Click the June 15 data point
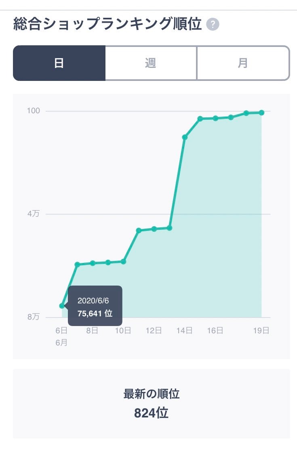 point(200,119)
